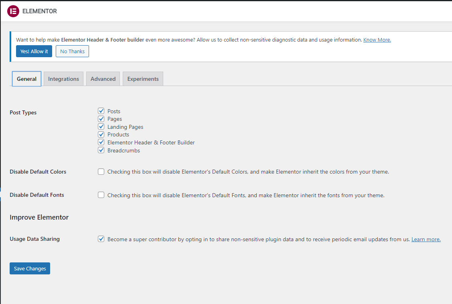Click the ELEMENTOR header title text
Screen dimensions: 452x304
pos(40,11)
